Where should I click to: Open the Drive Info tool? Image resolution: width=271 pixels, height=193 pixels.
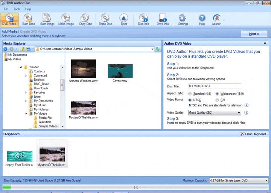click(163, 19)
